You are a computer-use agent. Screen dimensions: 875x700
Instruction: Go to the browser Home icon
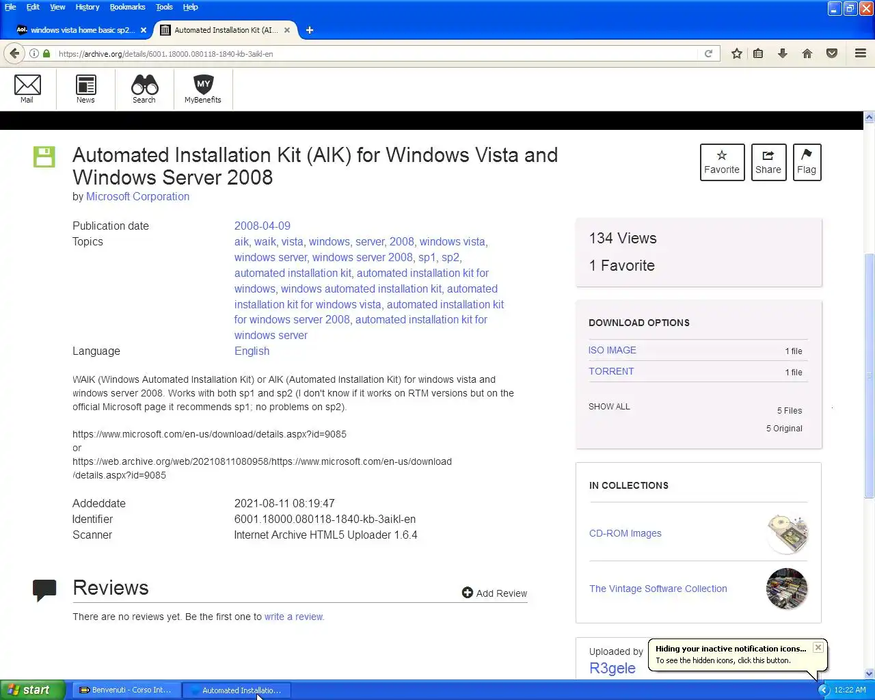click(x=807, y=53)
